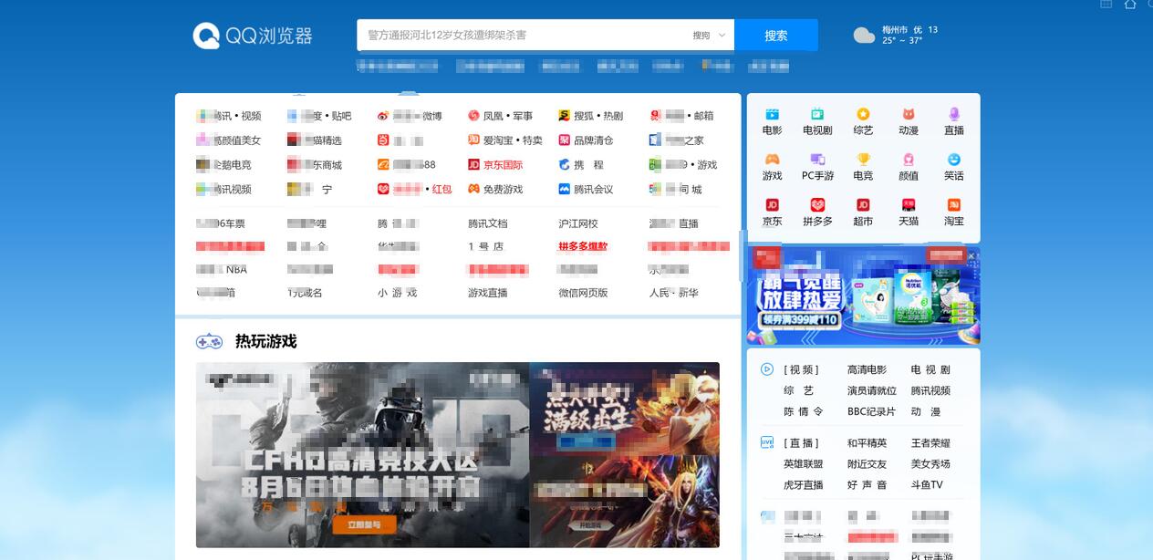Open the 直播 microphone icon
Image resolution: width=1153 pixels, height=560 pixels.
pyautogui.click(x=954, y=114)
